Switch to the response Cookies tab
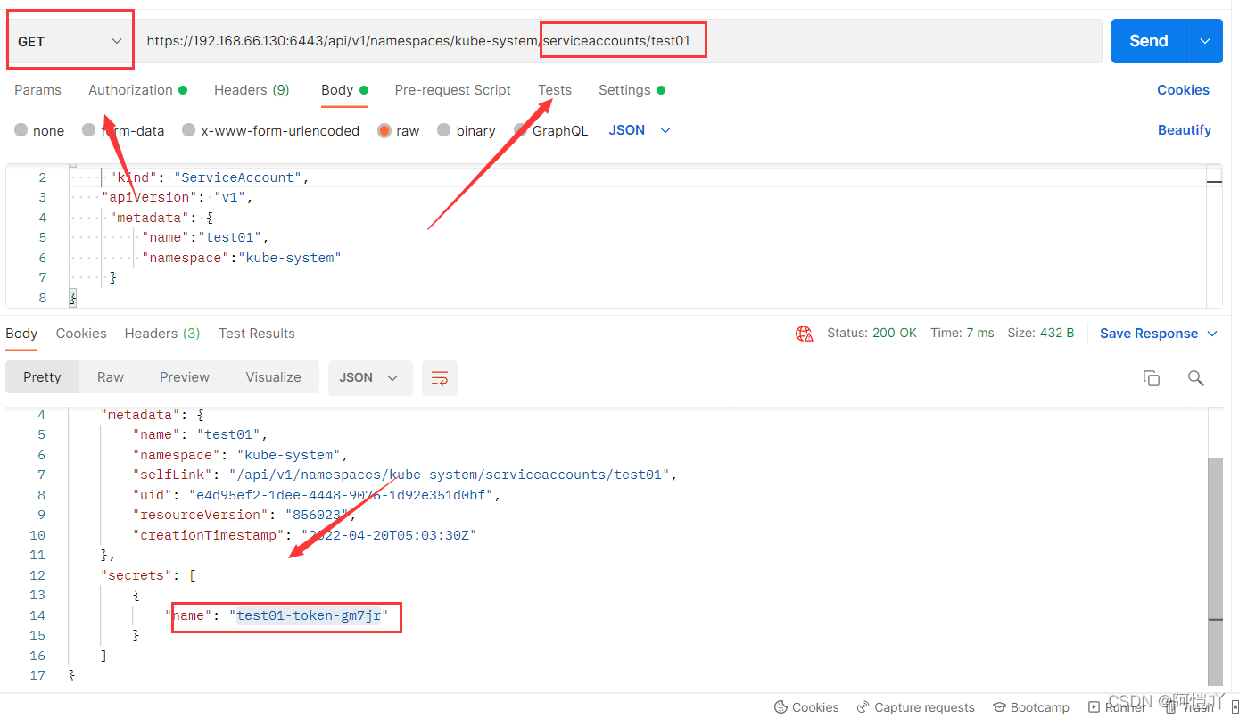 (81, 334)
